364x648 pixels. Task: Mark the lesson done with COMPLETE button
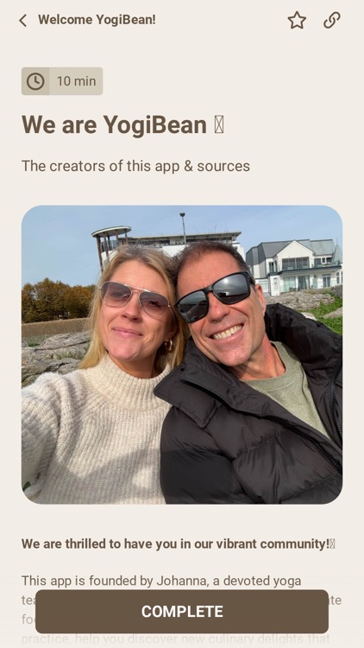(182, 611)
